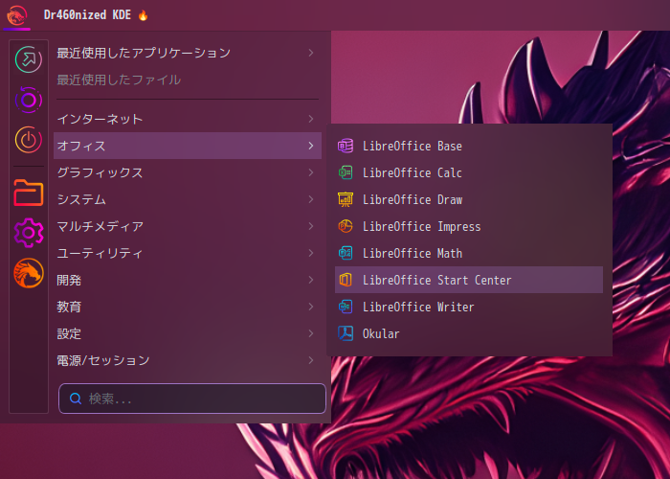Expand the グラフィックス submenu arrow
Viewport: 670px width, 479px height.
point(311,172)
